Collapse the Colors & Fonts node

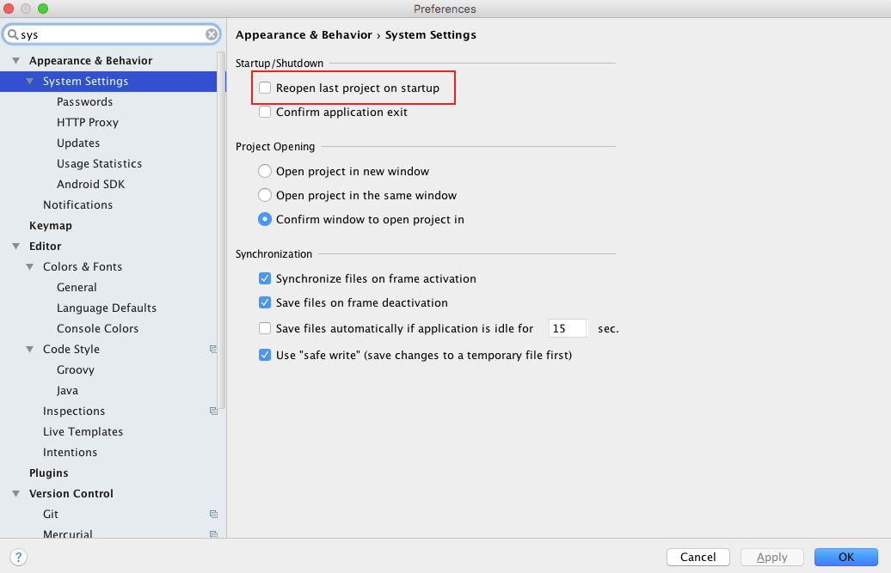(x=29, y=267)
